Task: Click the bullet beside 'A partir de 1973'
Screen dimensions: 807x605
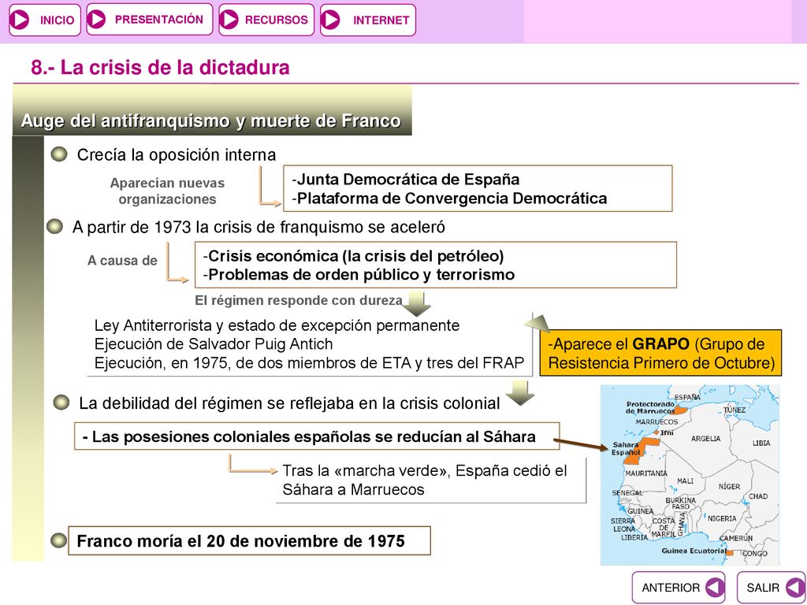Action: coord(54,226)
